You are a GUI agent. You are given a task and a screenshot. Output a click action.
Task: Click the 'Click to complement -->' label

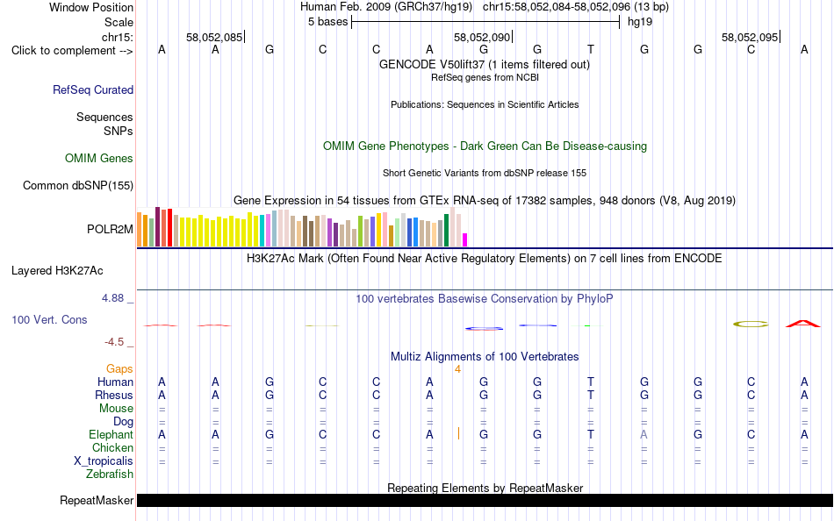click(x=72, y=51)
